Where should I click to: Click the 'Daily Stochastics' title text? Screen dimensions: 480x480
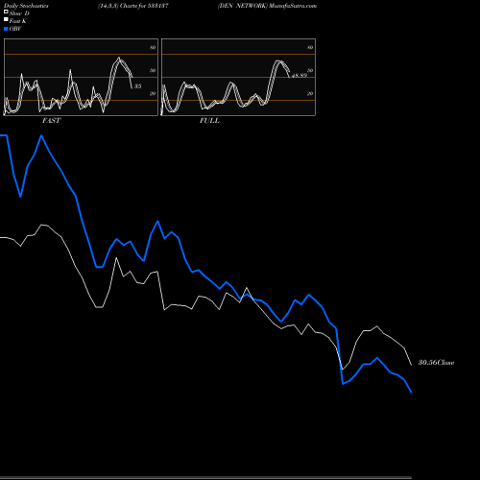26,6
